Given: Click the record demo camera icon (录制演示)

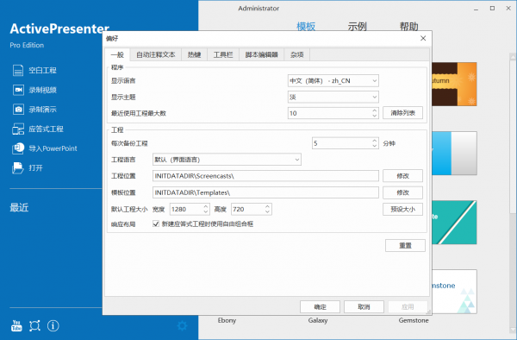Looking at the screenshot, I should coord(18,110).
